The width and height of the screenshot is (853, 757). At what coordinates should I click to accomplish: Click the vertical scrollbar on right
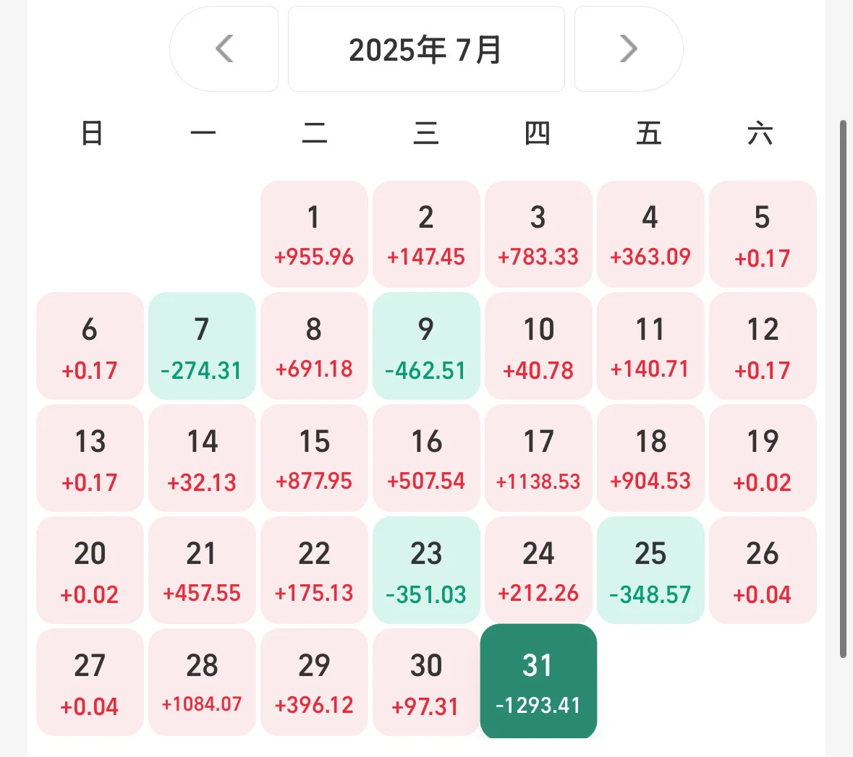point(843,389)
